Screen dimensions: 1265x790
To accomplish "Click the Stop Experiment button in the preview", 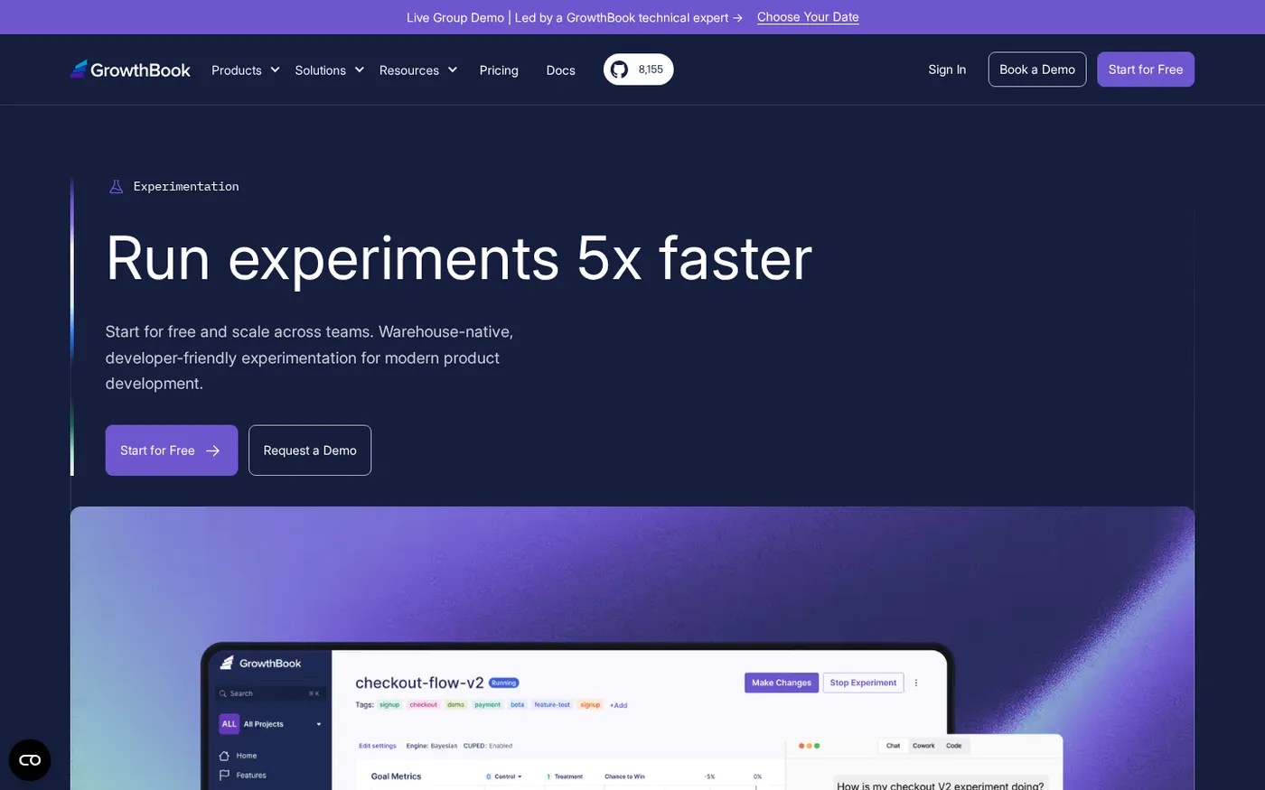I will [863, 683].
